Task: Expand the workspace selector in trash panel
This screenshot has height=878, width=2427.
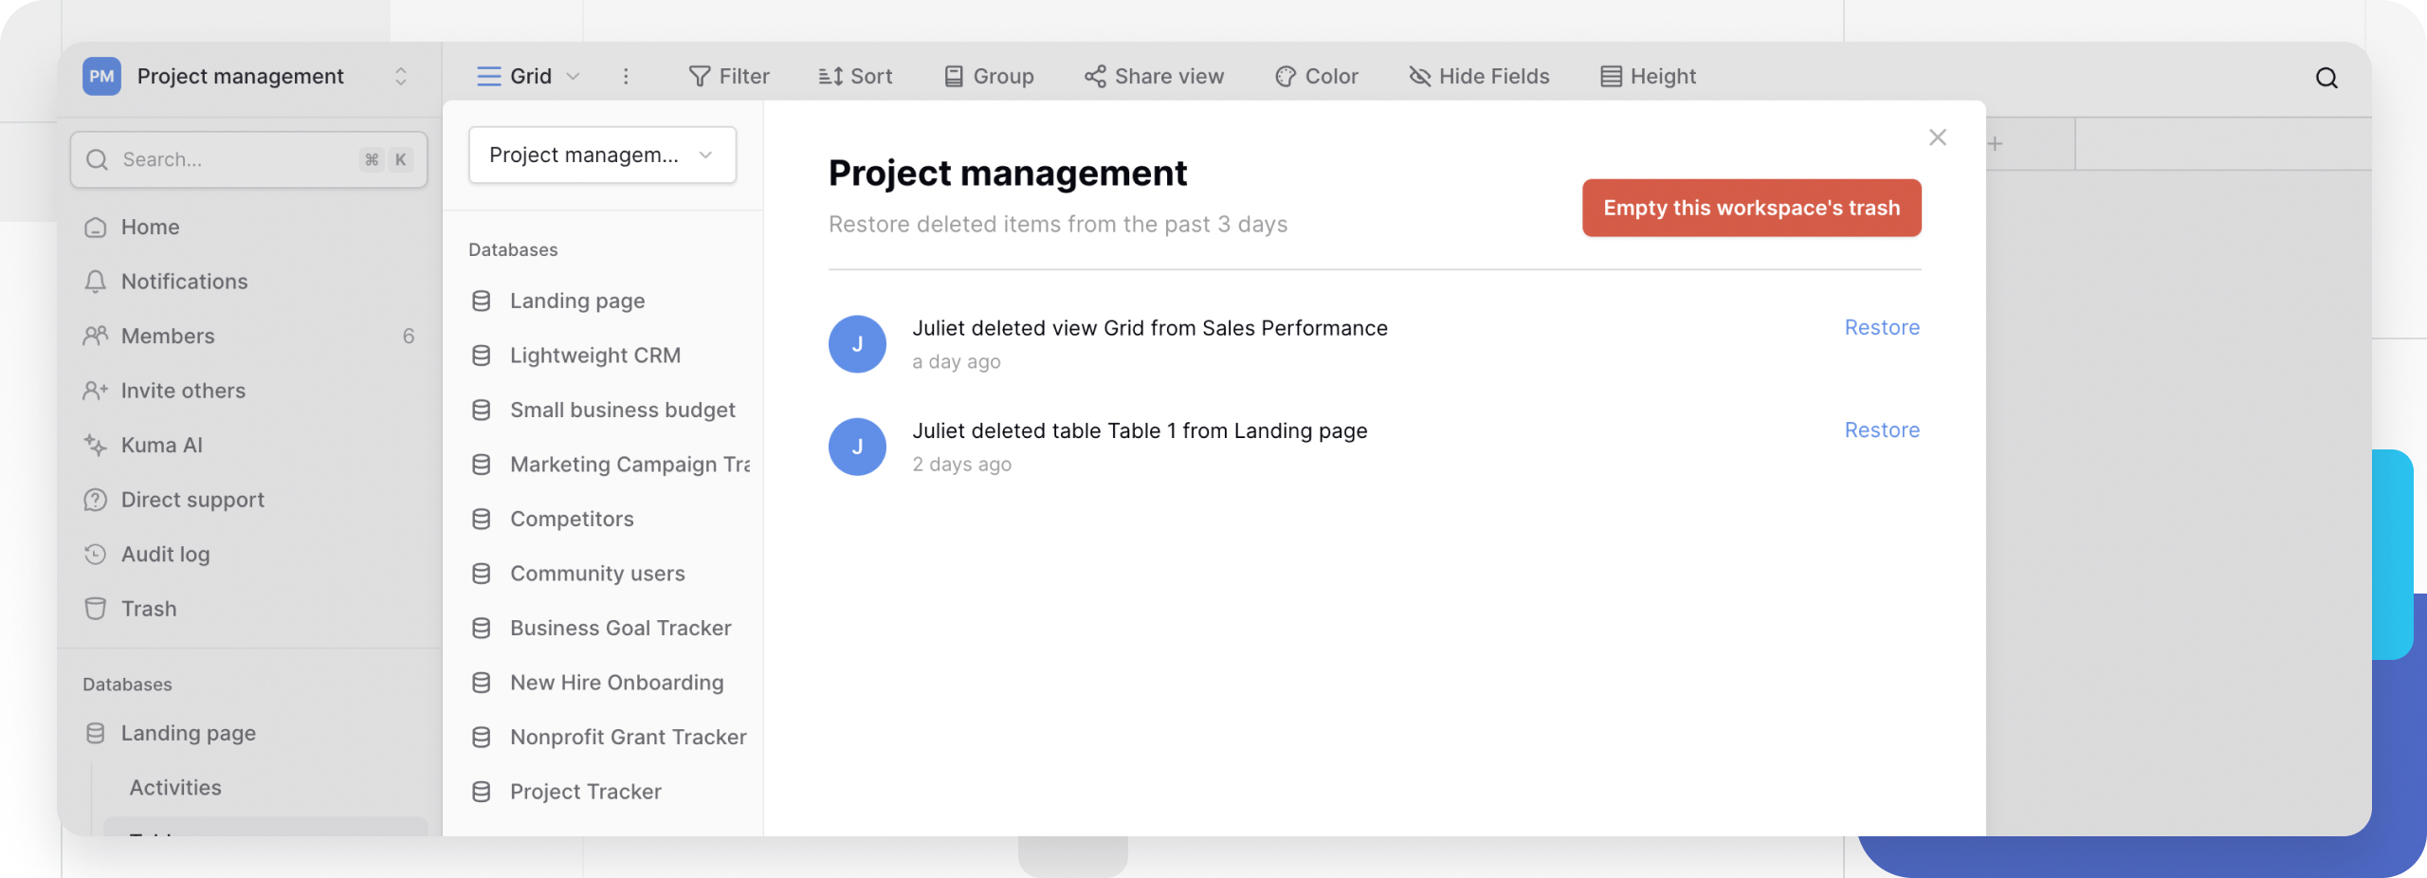Action: tap(602, 155)
